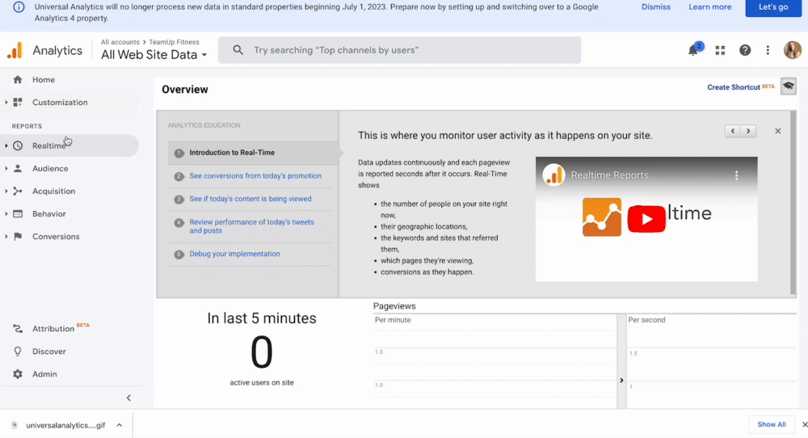Viewport: 808px width, 438px height.
Task: Click the Let's go button
Action: tap(772, 7)
